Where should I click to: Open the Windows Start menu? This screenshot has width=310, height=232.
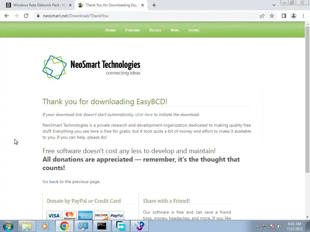(8, 226)
